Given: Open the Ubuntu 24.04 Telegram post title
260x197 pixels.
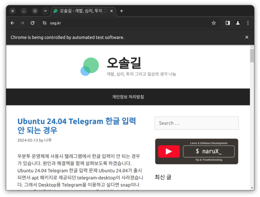Looking at the screenshot, I should click(x=77, y=126).
